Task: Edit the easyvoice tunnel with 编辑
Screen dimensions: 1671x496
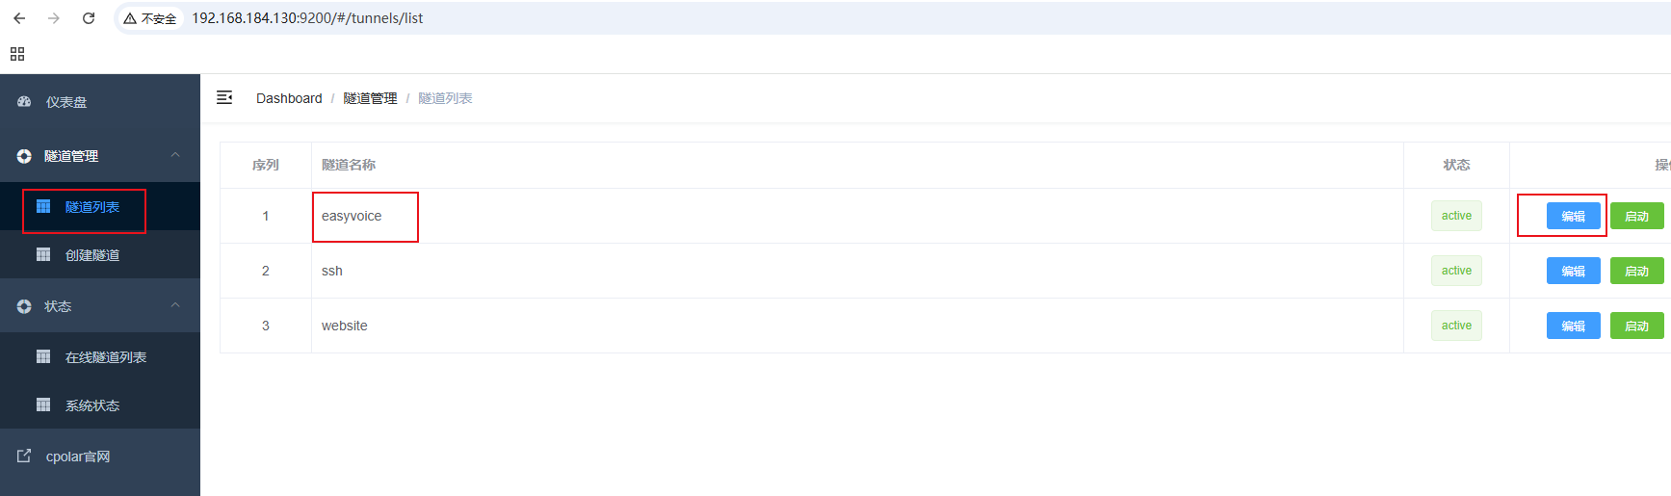Action: pos(1574,216)
